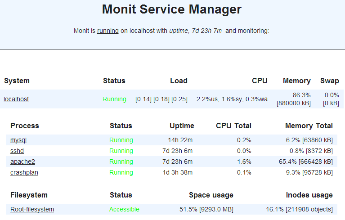Open the apache2 process details

pos(22,162)
